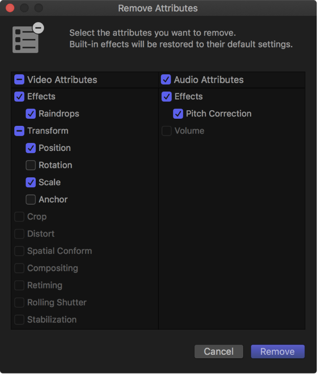Check the Spatial Conform option

pos(19,251)
